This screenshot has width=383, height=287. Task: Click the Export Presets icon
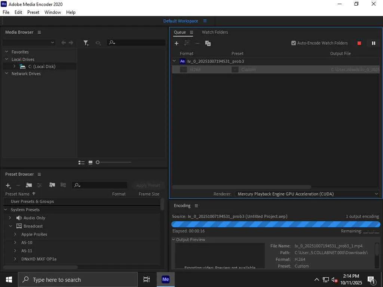point(63,185)
